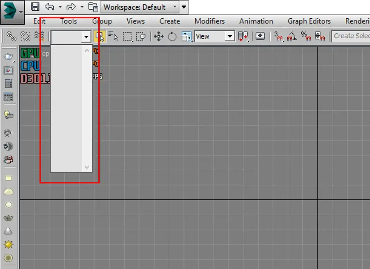The height and width of the screenshot is (269, 370).
Task: Collapse the selection filter dropdown arrow
Action: click(x=87, y=37)
